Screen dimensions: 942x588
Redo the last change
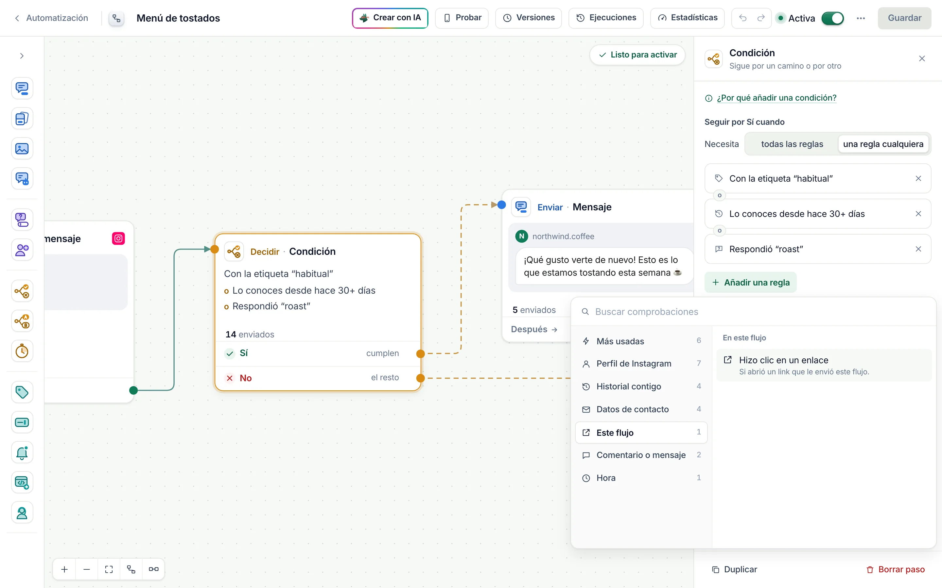coord(761,18)
